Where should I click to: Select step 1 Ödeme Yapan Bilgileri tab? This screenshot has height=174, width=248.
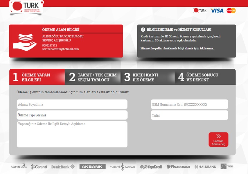pyautogui.click(x=37, y=77)
